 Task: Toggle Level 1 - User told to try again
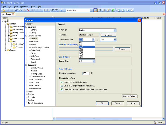coord(62,82)
